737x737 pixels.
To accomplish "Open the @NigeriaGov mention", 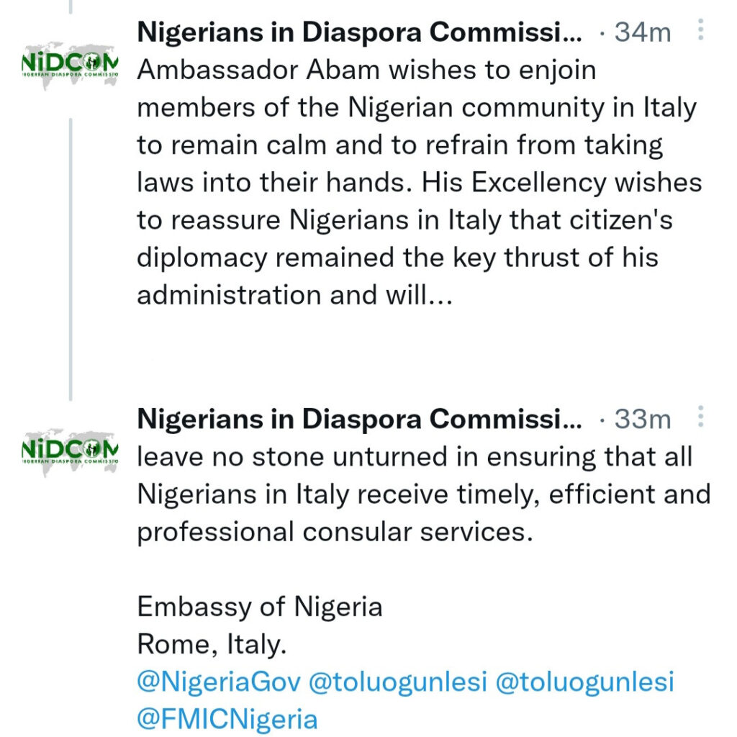I will pos(219,682).
